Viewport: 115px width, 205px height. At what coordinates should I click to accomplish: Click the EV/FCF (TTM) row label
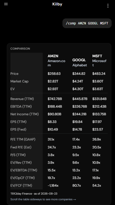pos(21,185)
